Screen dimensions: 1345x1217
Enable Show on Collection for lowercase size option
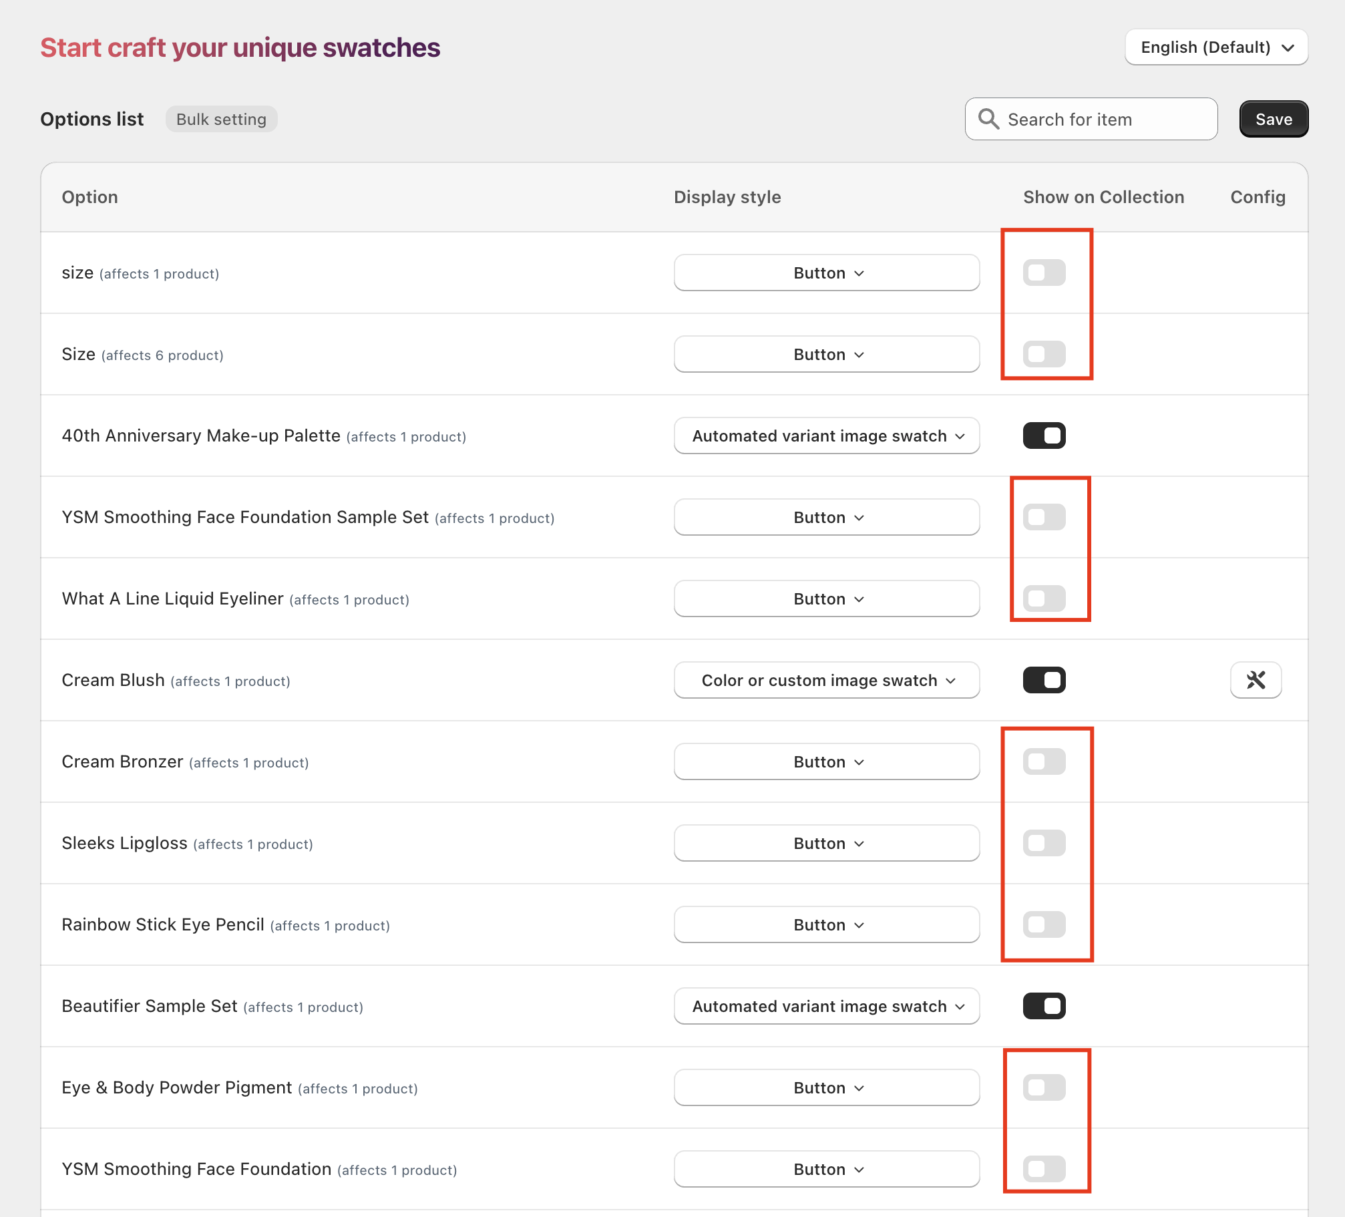(1044, 273)
